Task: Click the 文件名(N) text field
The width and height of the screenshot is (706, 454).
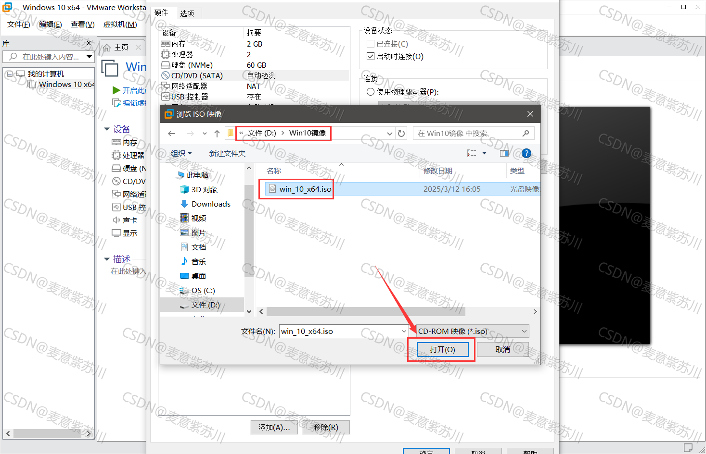Action: click(x=340, y=331)
